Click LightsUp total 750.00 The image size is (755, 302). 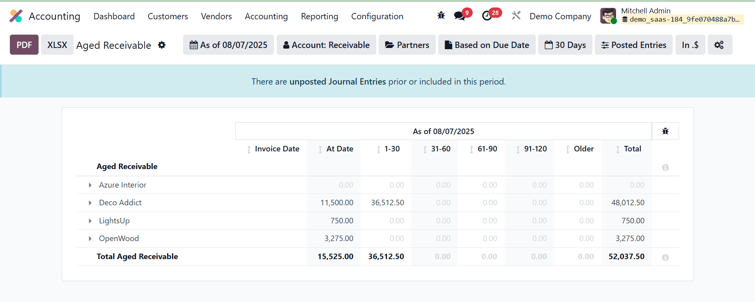[x=633, y=221]
